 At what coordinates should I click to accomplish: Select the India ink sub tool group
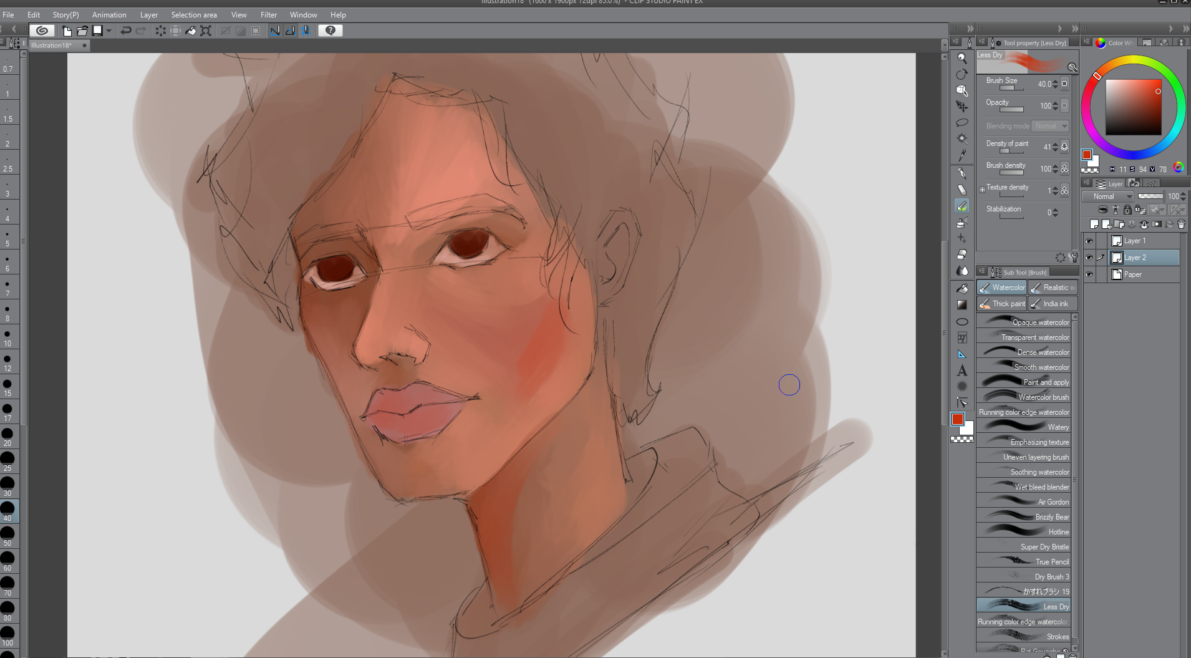click(1053, 304)
